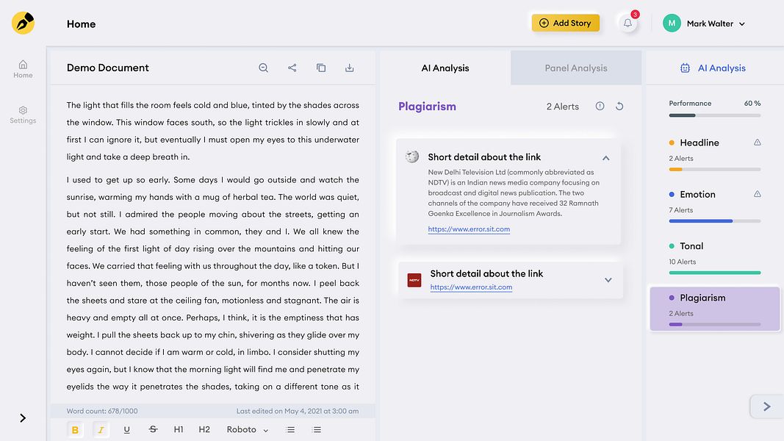The image size is (784, 441).
Task: Collapse the first Short detail card
Action: (x=606, y=158)
